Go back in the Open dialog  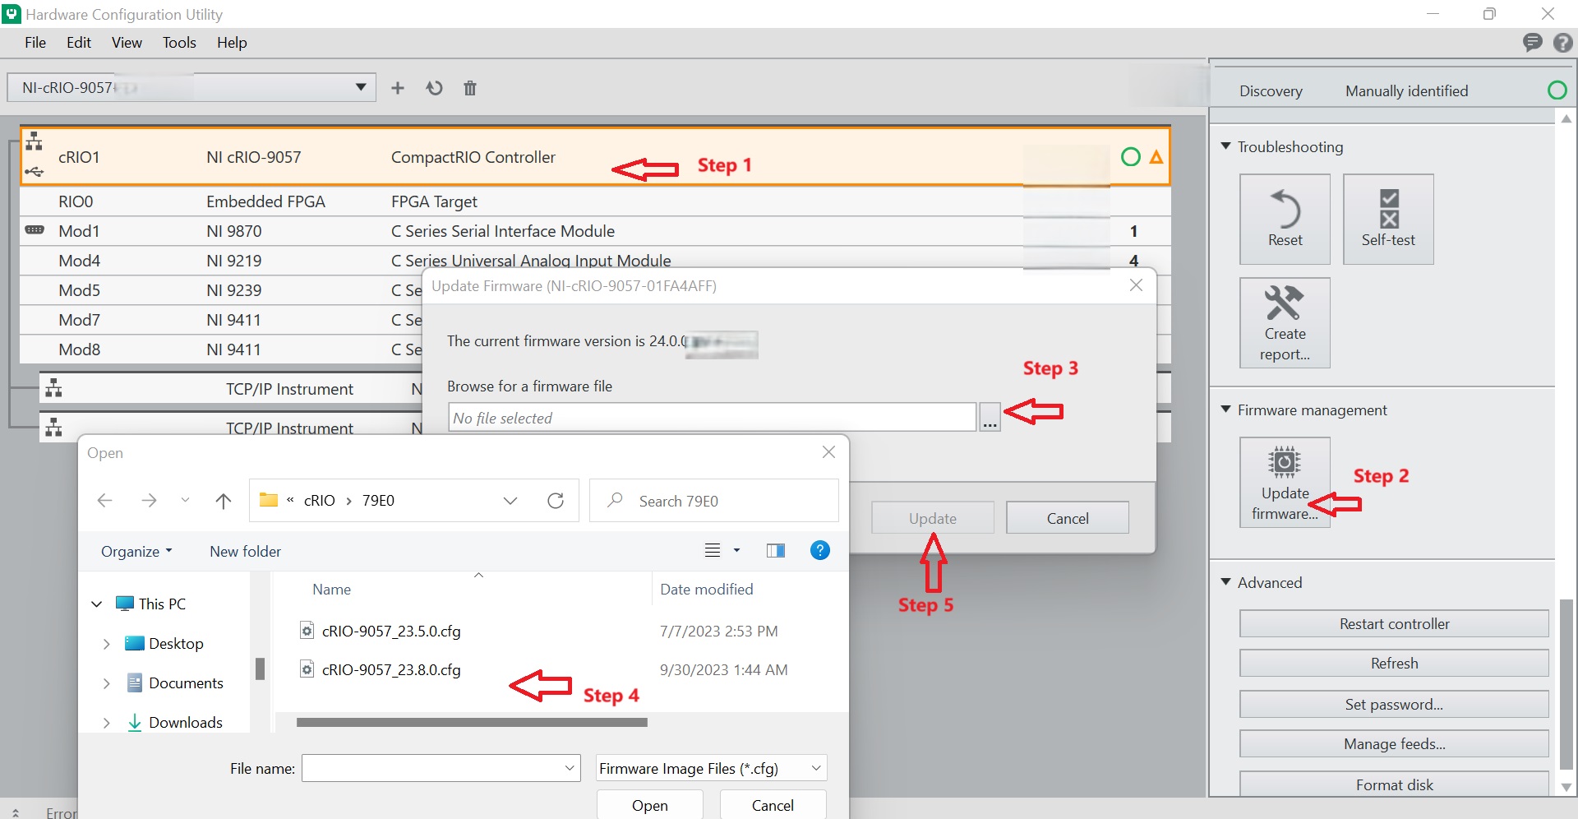(104, 500)
